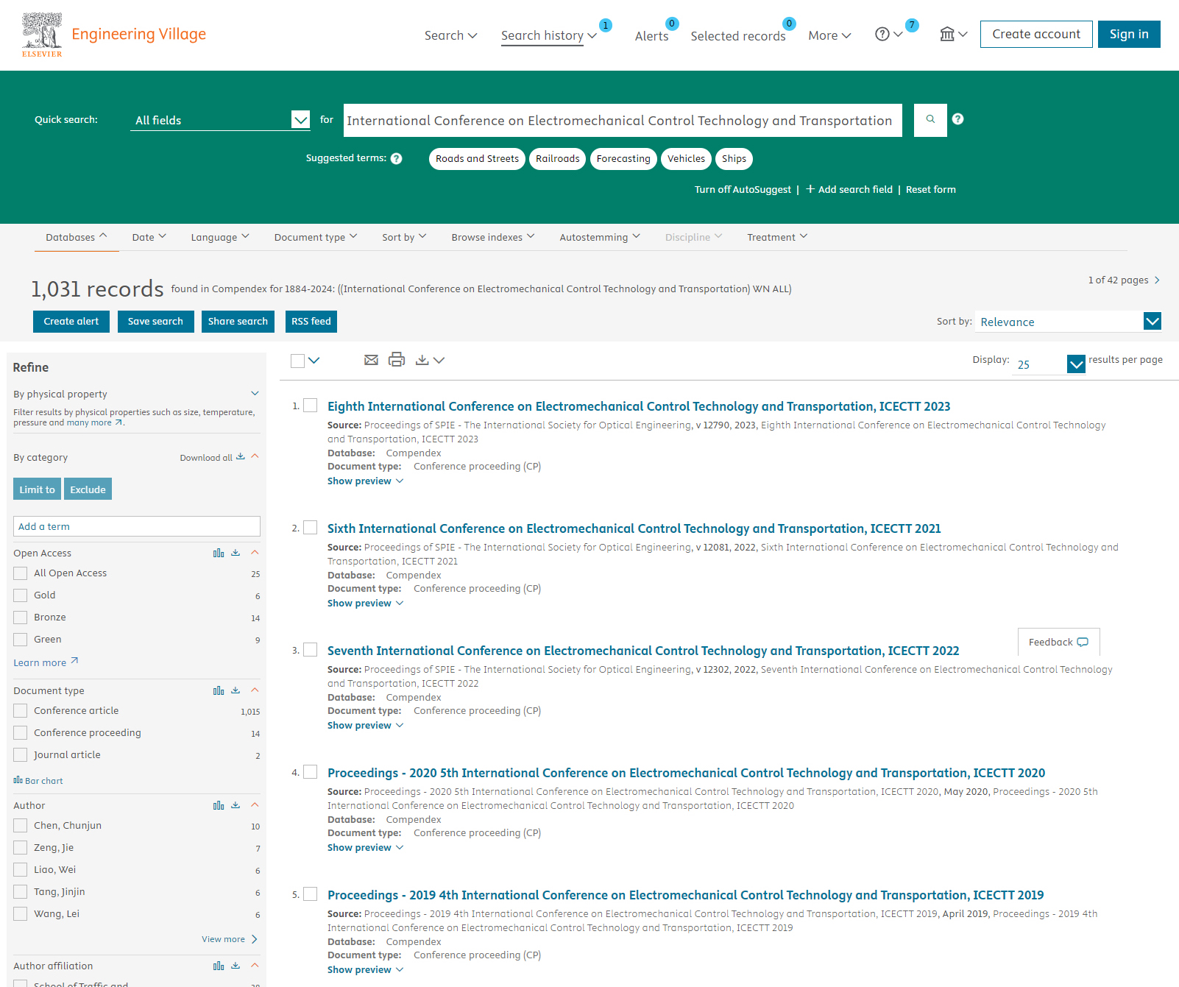The height and width of the screenshot is (987, 1179).
Task: Click the RSS feed button
Action: tap(311, 322)
